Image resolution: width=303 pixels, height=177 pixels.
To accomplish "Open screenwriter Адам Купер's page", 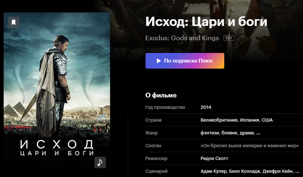I will tap(214, 171).
